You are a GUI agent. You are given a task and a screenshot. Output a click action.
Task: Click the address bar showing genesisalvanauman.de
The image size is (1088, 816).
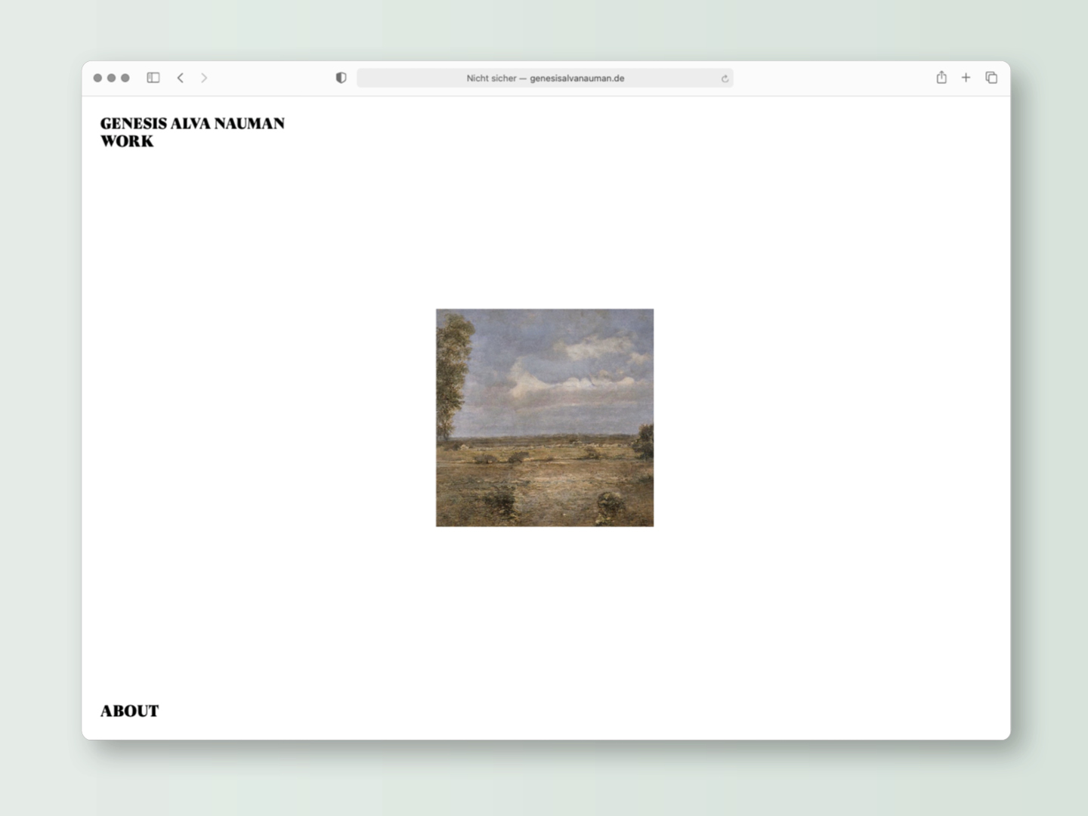[545, 78]
